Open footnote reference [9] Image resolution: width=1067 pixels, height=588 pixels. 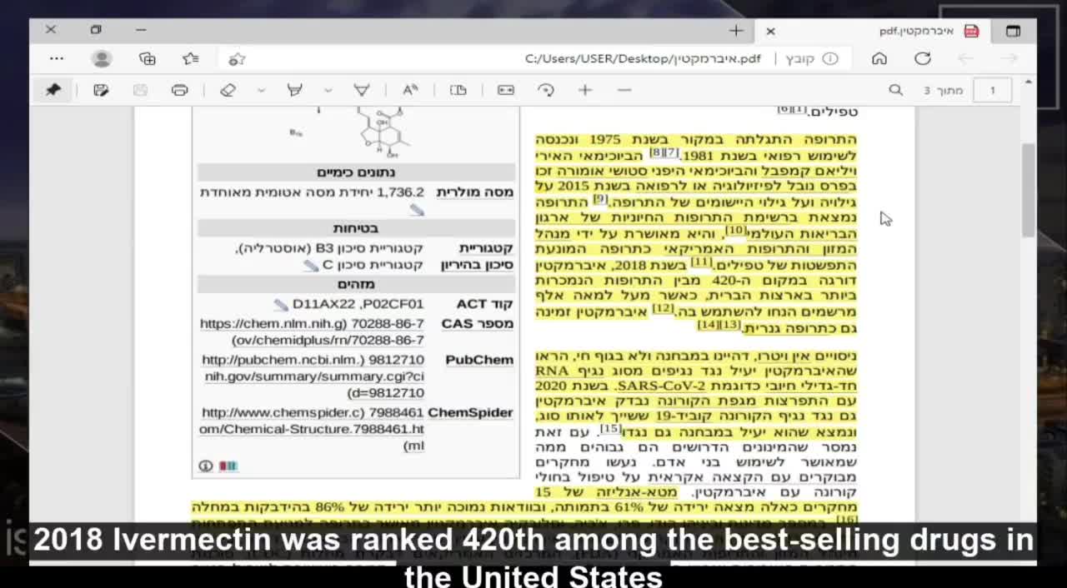(600, 200)
